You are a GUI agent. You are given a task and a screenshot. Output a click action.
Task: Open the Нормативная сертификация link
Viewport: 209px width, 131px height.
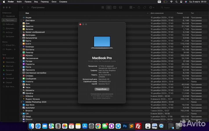(102, 94)
